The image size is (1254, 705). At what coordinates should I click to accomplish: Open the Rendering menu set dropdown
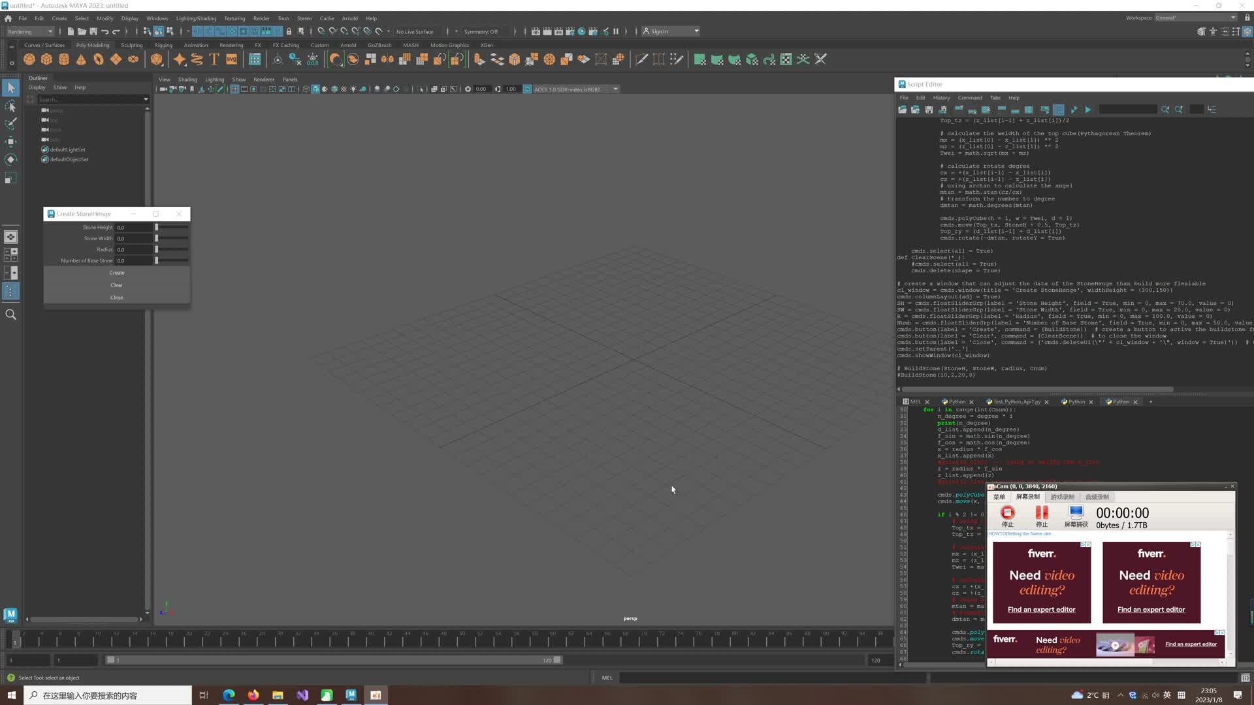click(31, 31)
